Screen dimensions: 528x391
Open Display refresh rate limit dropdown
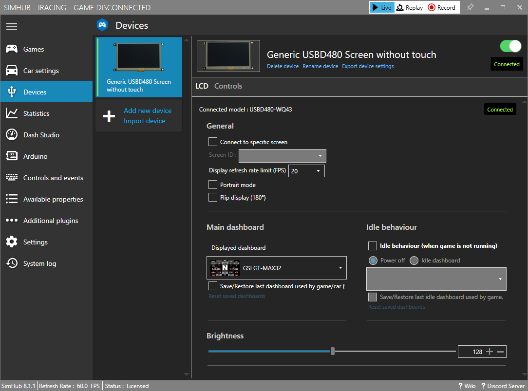[x=306, y=171]
